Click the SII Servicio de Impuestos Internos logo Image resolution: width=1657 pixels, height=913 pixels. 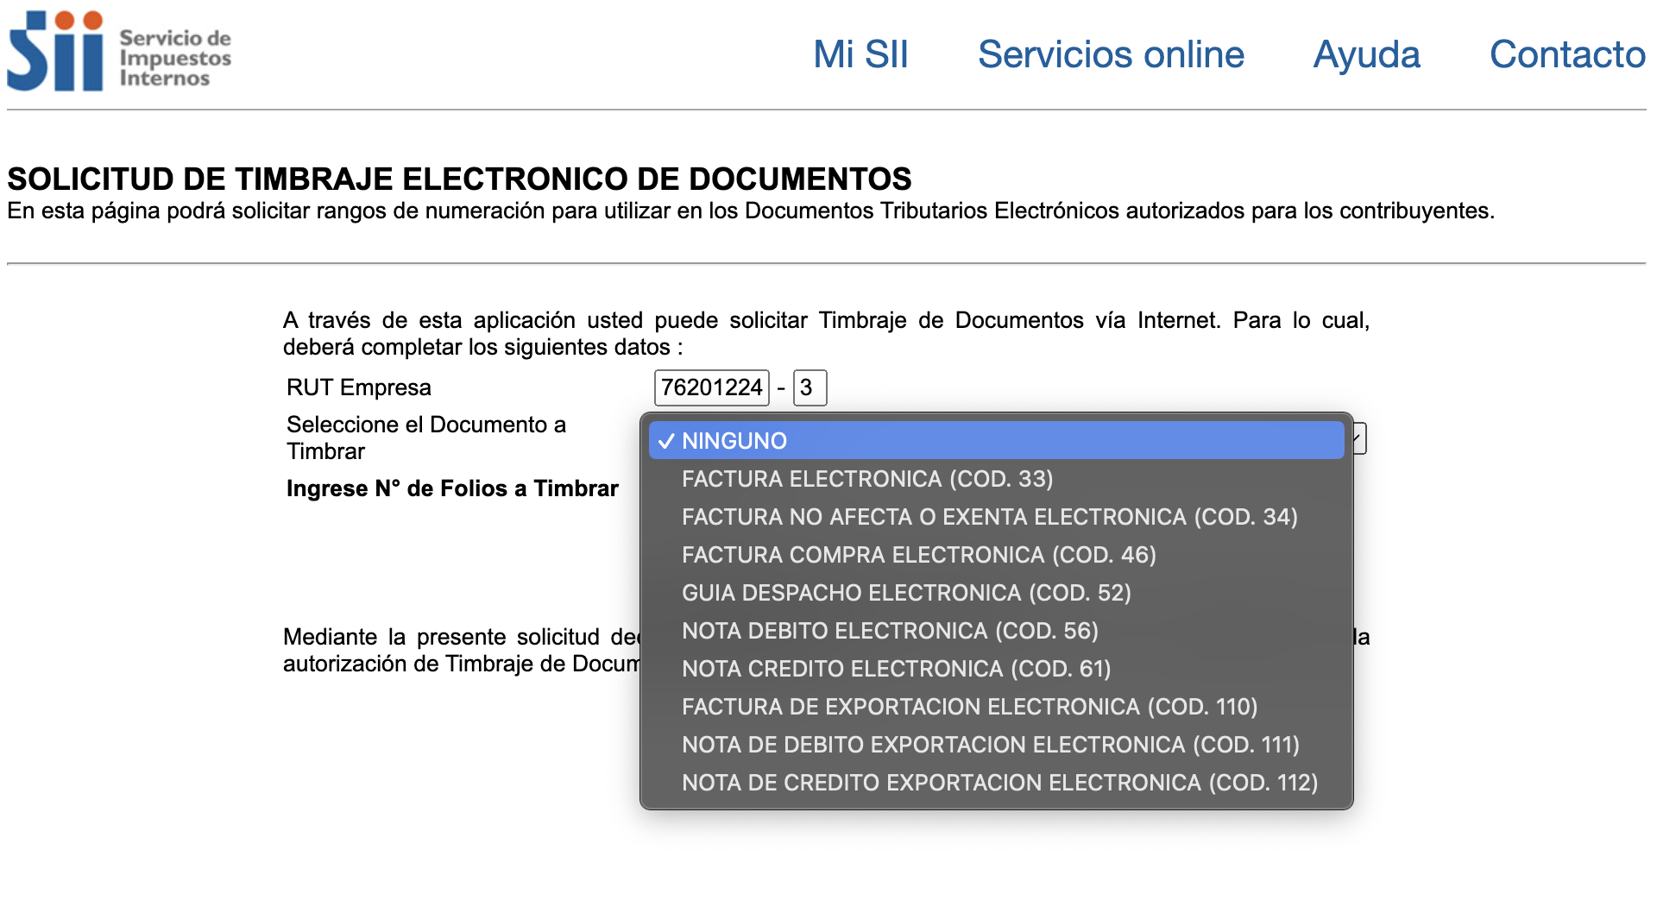[x=119, y=51]
